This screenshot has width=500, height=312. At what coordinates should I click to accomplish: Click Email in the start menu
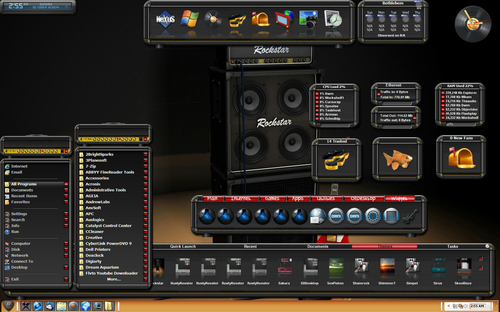[17, 172]
